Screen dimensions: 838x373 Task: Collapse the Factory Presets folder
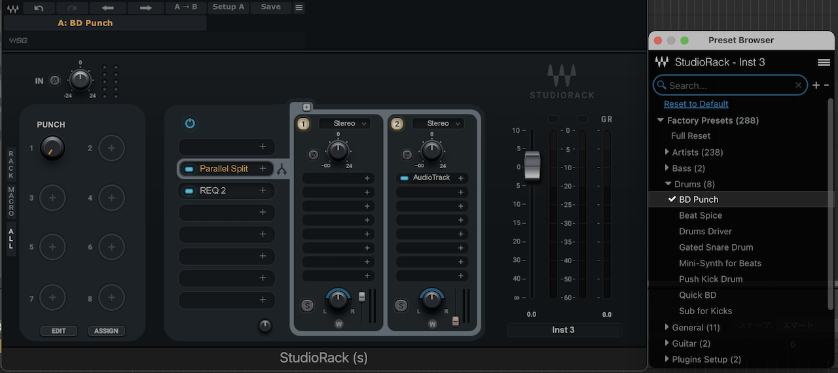(x=661, y=120)
